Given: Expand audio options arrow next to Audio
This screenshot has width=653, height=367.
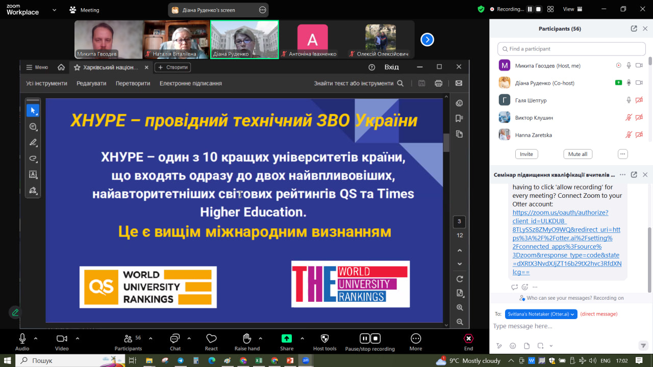Looking at the screenshot, I should (36, 338).
